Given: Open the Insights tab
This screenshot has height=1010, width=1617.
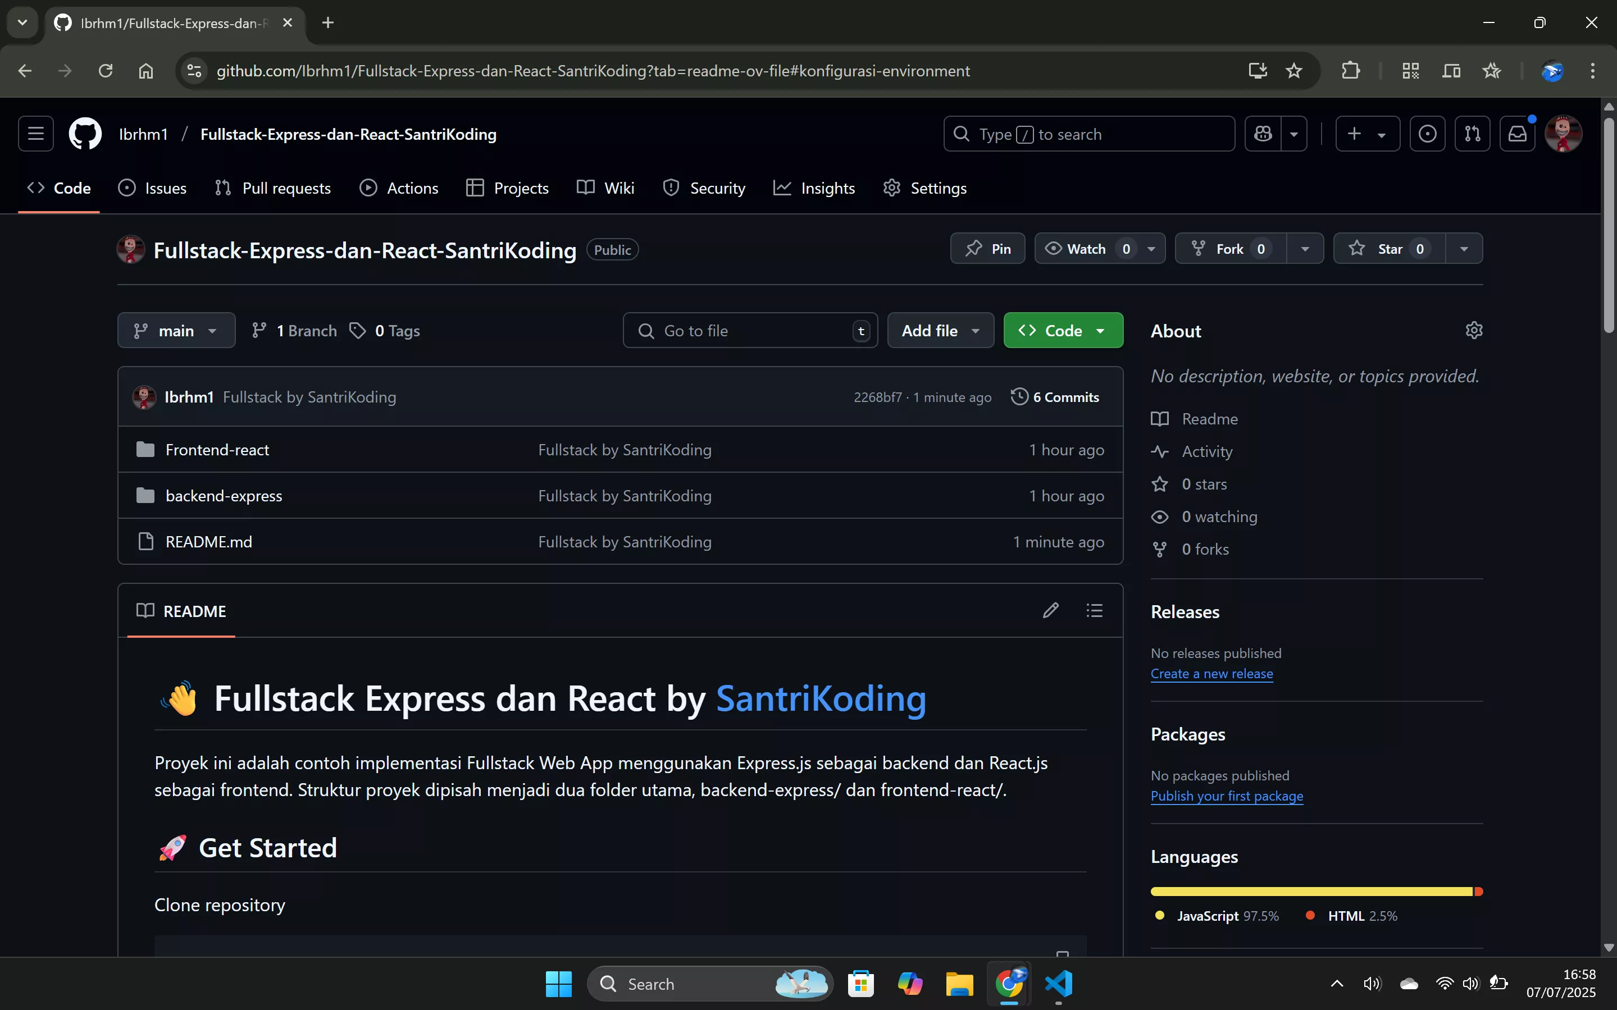Looking at the screenshot, I should 814,189.
